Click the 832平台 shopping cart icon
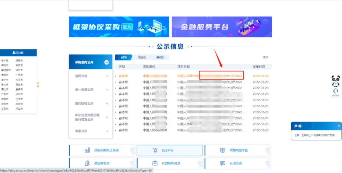Screen dimensions: 342x173 (155, 150)
